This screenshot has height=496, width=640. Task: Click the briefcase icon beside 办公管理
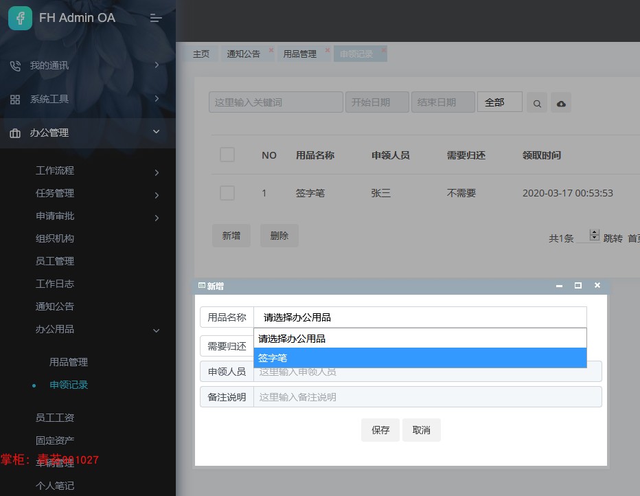15,133
